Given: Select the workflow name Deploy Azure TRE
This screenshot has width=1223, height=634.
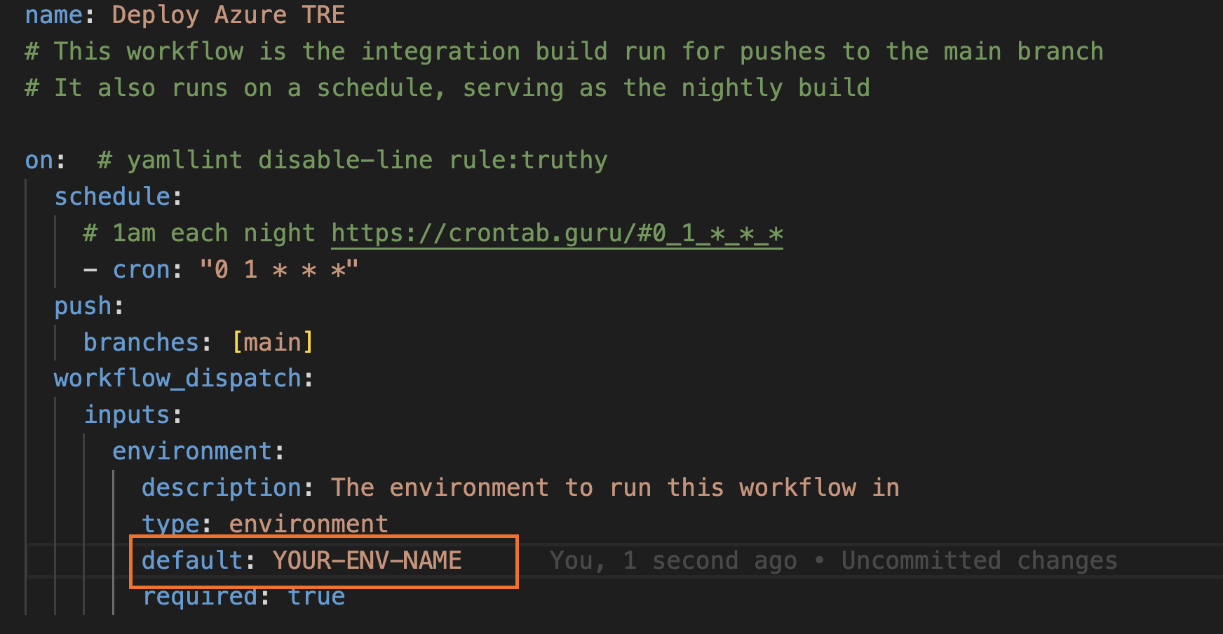Looking at the screenshot, I should 228,14.
